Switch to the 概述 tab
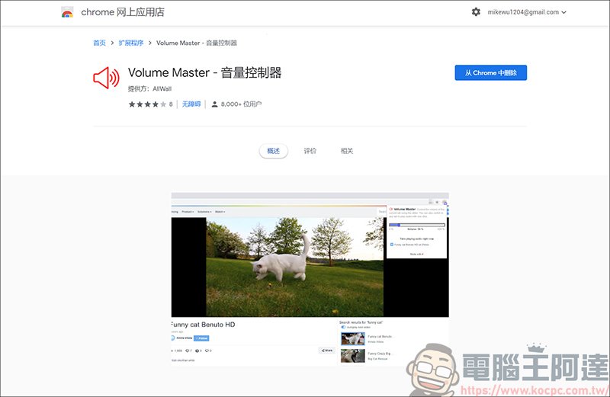The height and width of the screenshot is (397, 610). (274, 151)
